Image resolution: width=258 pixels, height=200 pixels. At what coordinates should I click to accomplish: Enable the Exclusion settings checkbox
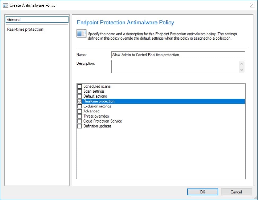[80, 106]
